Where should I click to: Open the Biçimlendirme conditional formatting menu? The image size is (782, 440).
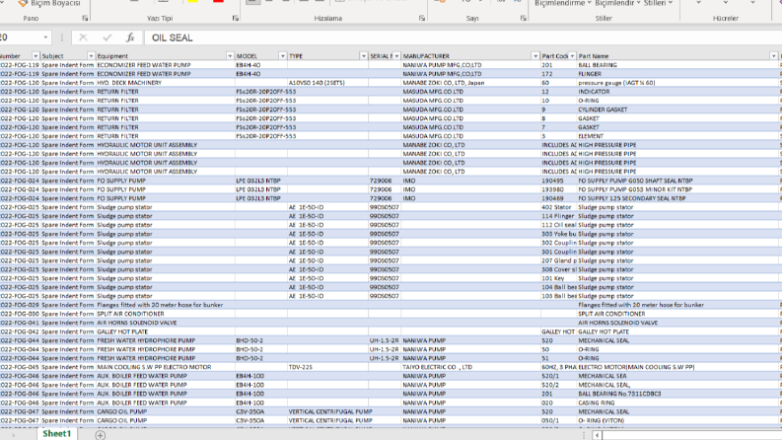click(x=562, y=4)
